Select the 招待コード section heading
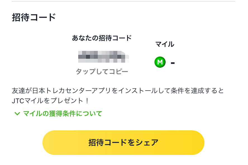 (x=34, y=17)
